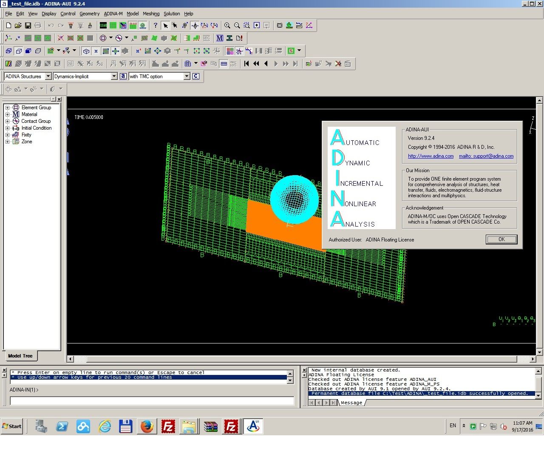Toggle the pick arrow selection mode
The image size is (544, 454).
(x=165, y=26)
